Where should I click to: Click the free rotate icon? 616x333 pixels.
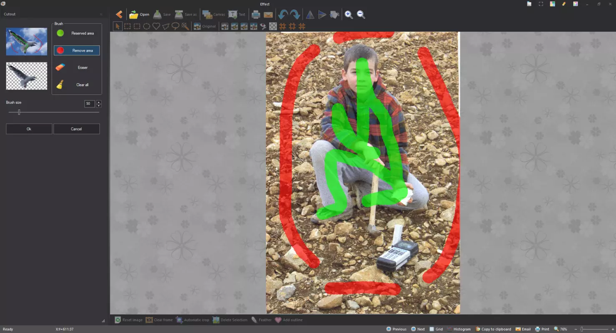(x=334, y=15)
